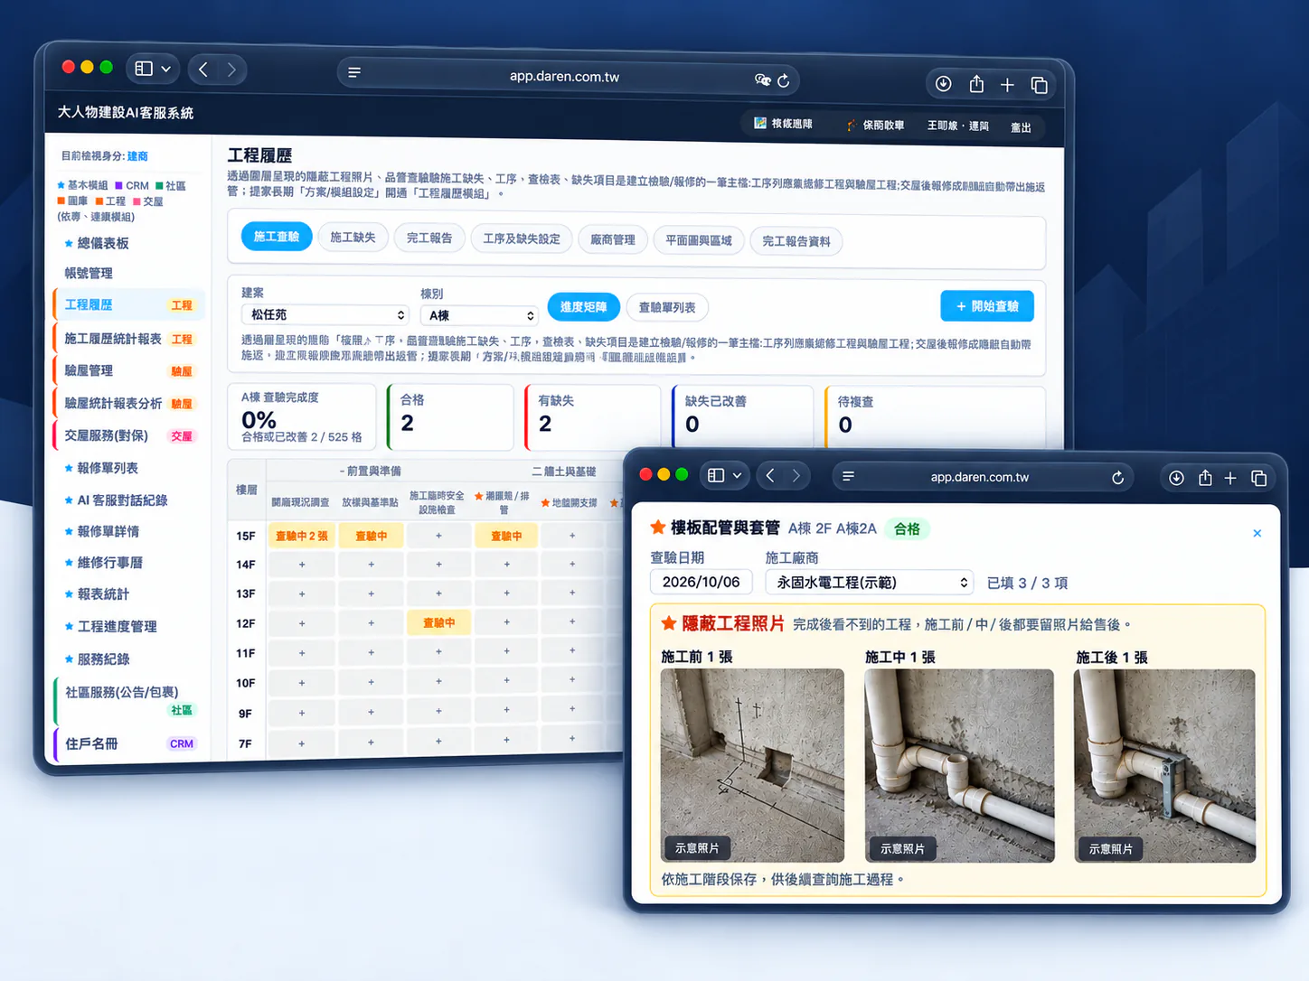Click the 12F 查驗中 cell
The width and height of the screenshot is (1309, 981).
(x=438, y=622)
